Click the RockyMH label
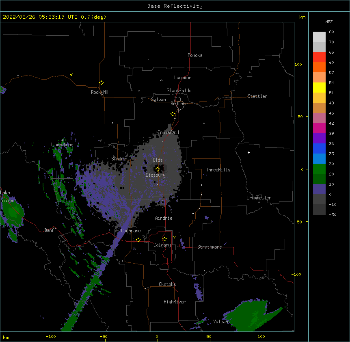The image size is (350, 342). 99,92
